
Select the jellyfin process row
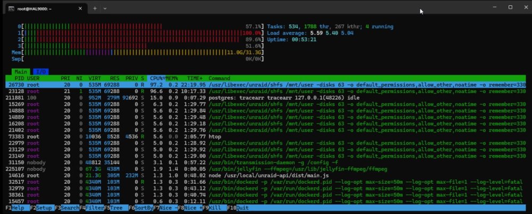tap(266, 169)
